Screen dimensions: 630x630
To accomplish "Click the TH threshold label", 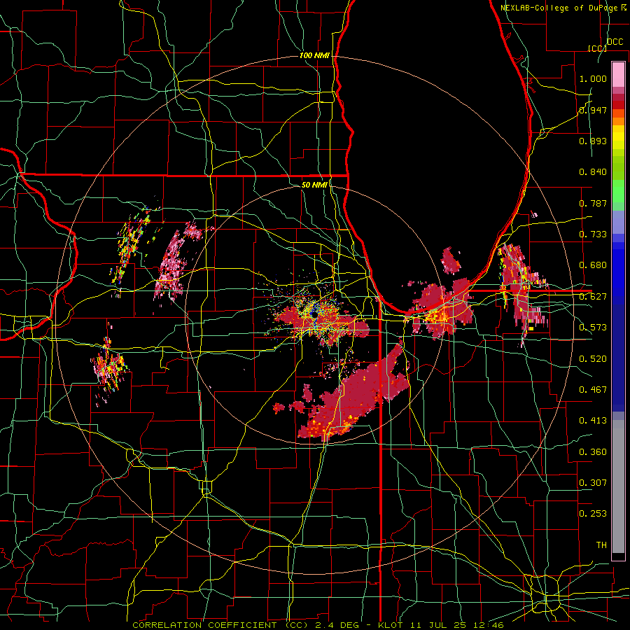I will click(x=601, y=545).
